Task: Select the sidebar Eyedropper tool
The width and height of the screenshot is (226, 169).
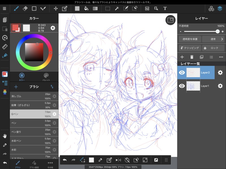Action: pyautogui.click(x=5, y=145)
